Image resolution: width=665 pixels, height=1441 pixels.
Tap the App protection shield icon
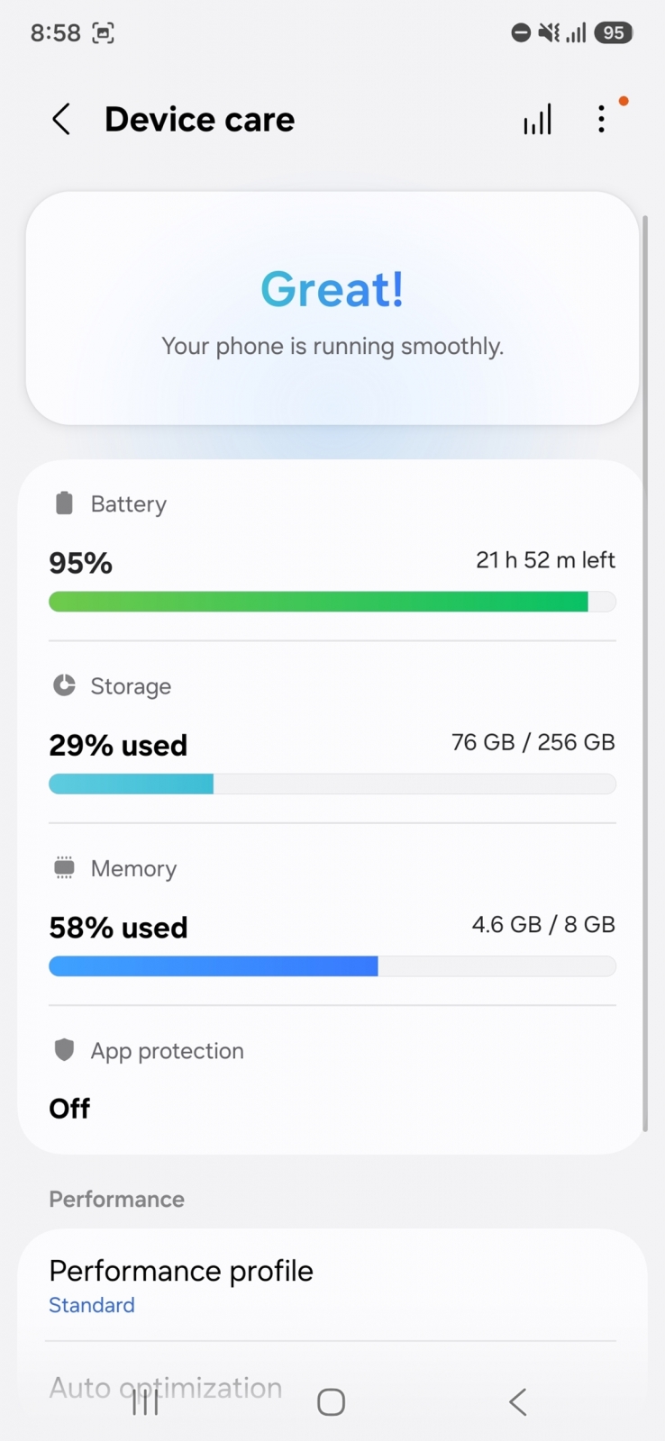click(x=64, y=1050)
